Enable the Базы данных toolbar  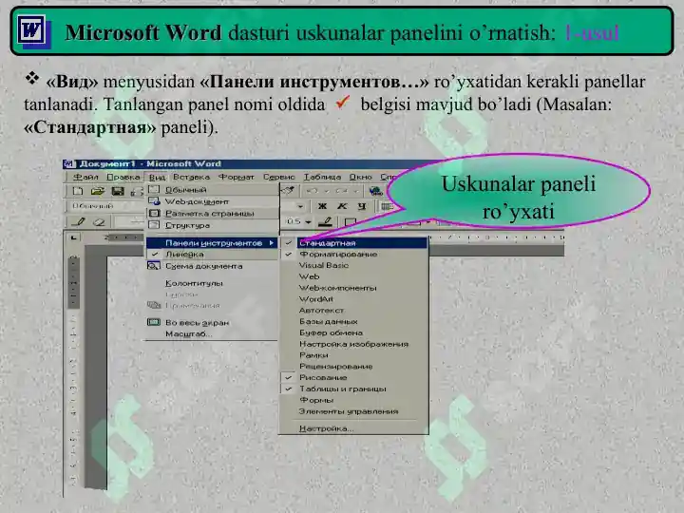point(353,321)
